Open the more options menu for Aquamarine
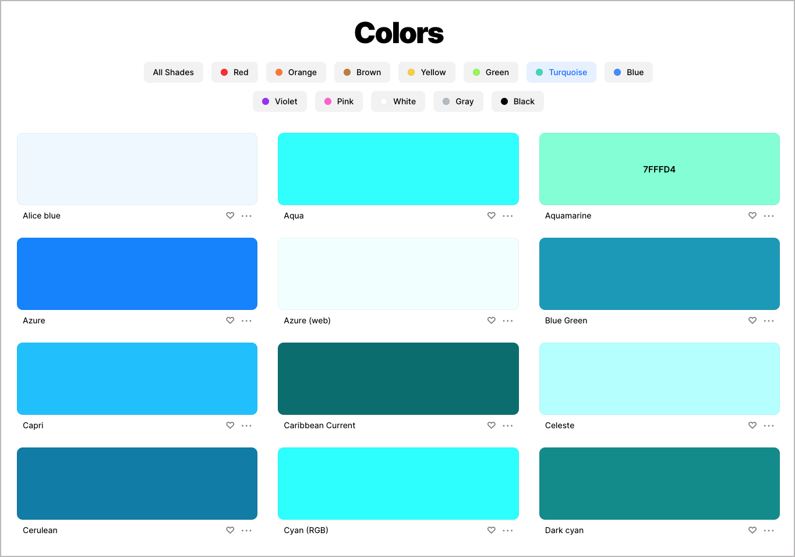The image size is (795, 557). coord(768,216)
